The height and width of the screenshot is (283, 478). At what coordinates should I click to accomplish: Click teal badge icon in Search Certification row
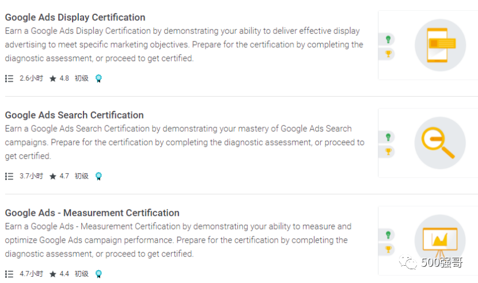pyautogui.click(x=98, y=177)
